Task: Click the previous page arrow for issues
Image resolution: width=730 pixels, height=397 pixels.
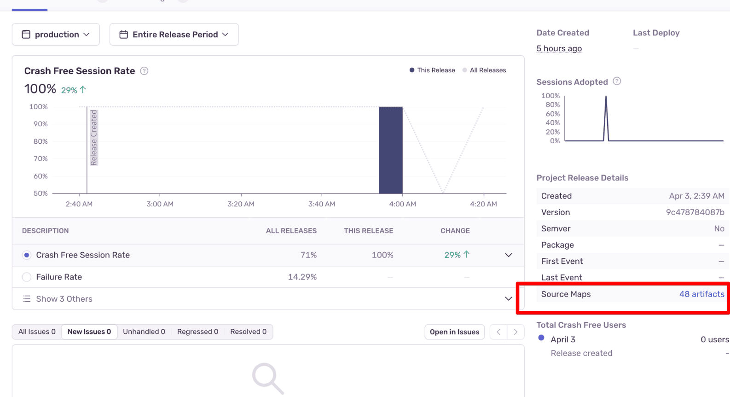Action: [498, 332]
